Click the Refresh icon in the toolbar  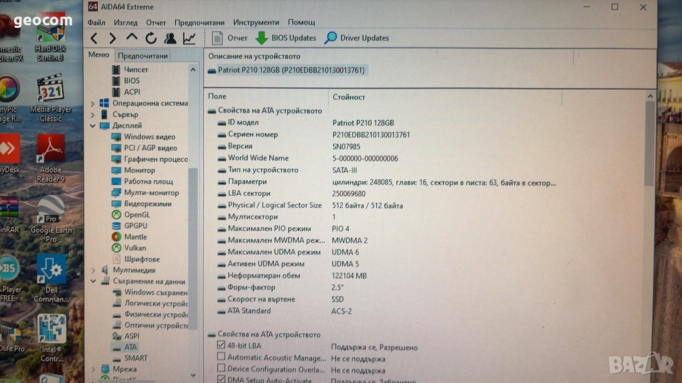point(151,39)
